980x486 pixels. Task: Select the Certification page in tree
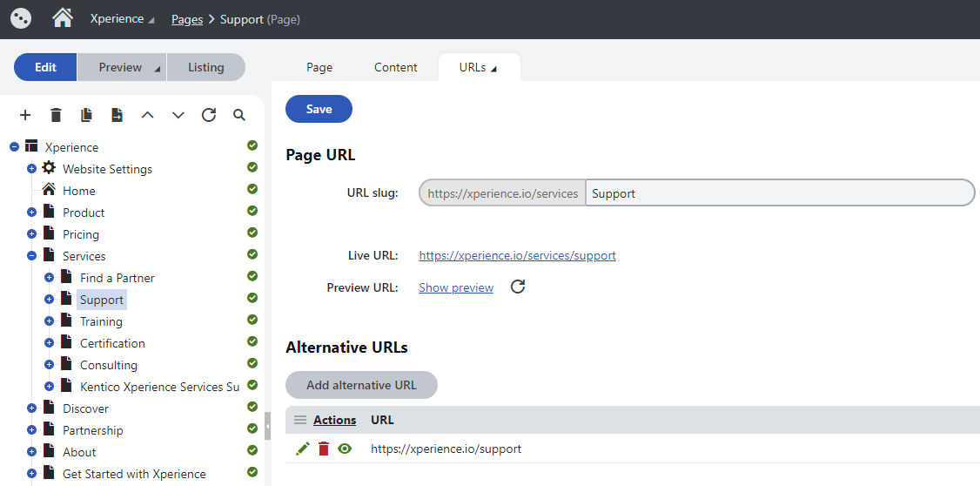coord(112,343)
